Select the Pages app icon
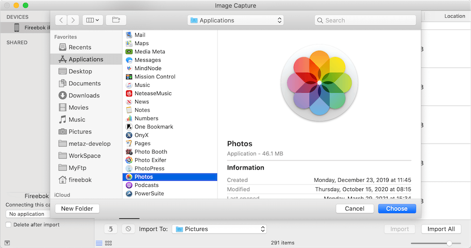This screenshot has height=248, width=471. pos(129,144)
